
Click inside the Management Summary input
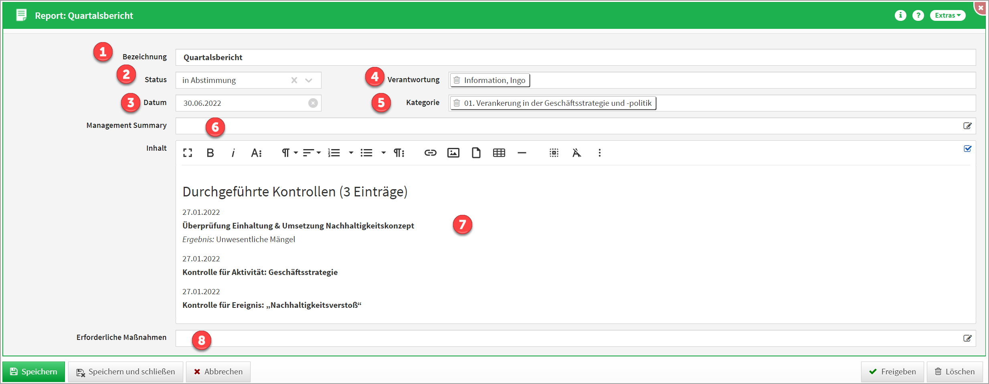[576, 126]
